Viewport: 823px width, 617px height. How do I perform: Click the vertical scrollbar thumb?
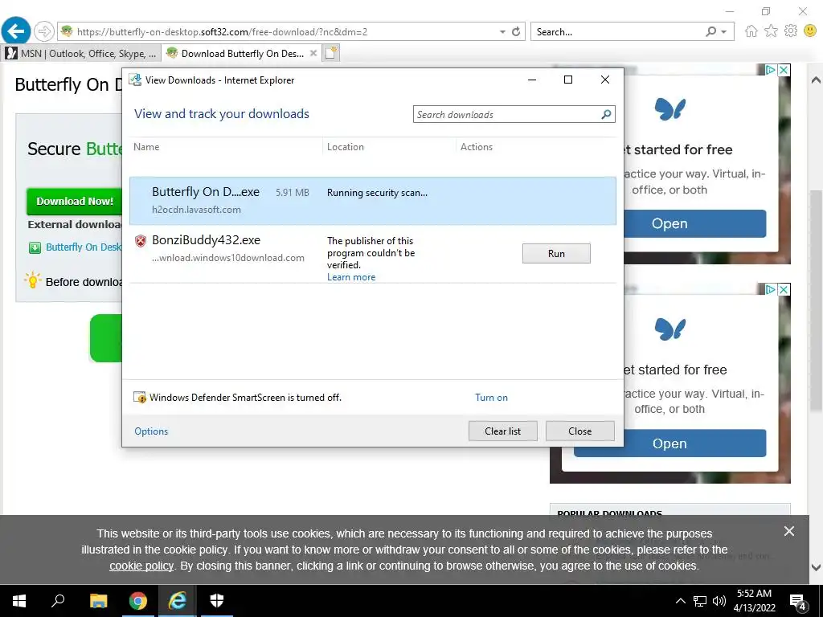point(816,300)
